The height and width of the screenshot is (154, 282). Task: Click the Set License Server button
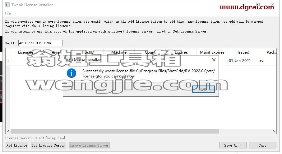click(x=49, y=145)
